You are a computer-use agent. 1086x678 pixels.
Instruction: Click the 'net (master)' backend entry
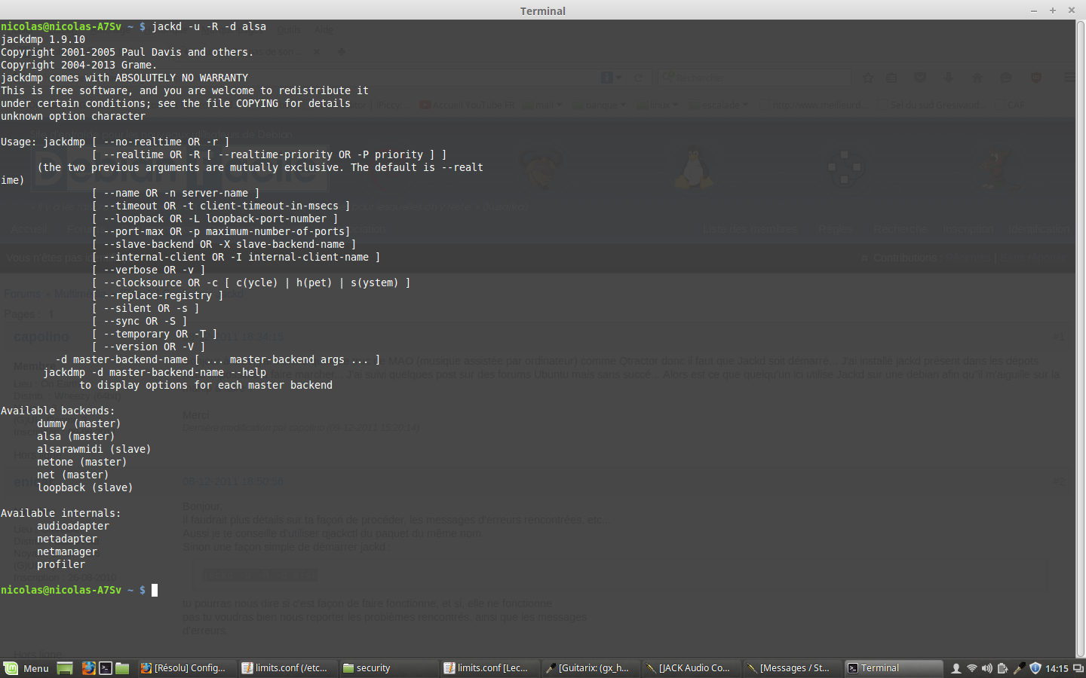tap(73, 475)
